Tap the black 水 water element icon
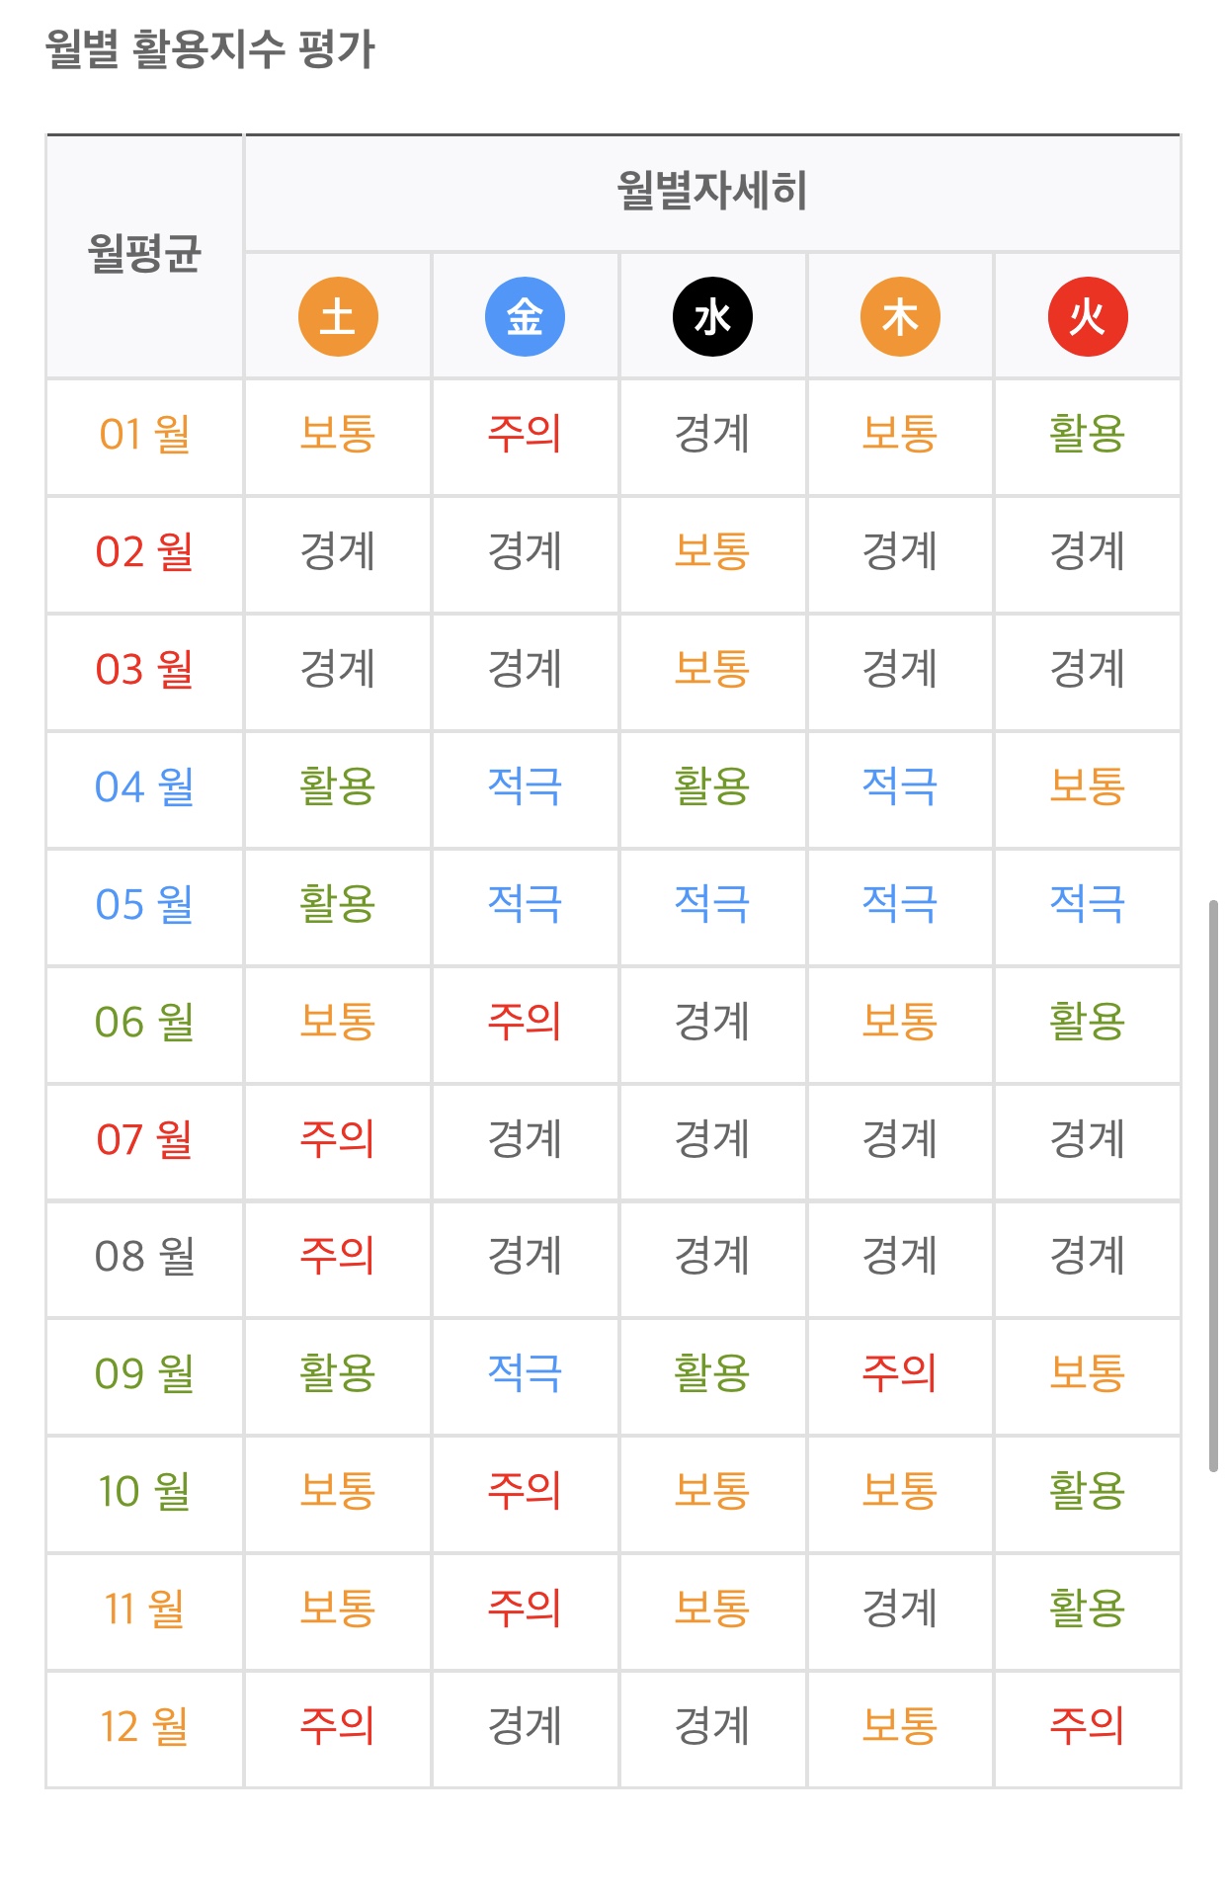The image size is (1227, 1899). point(712,316)
